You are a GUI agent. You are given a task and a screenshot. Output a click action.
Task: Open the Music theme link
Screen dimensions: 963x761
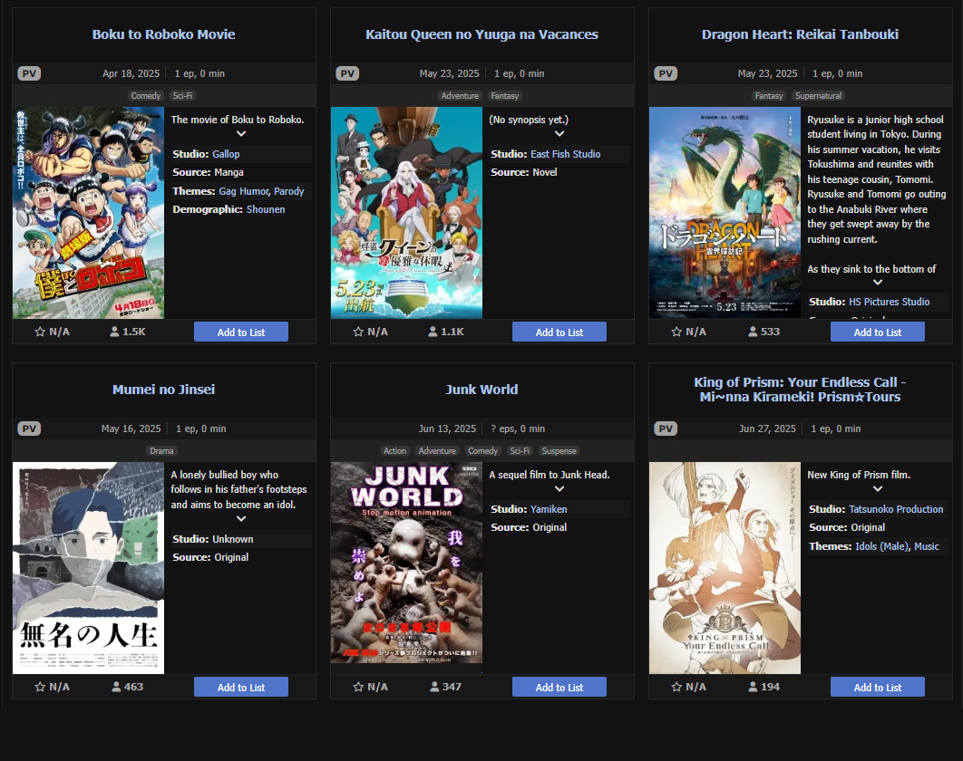coord(927,546)
